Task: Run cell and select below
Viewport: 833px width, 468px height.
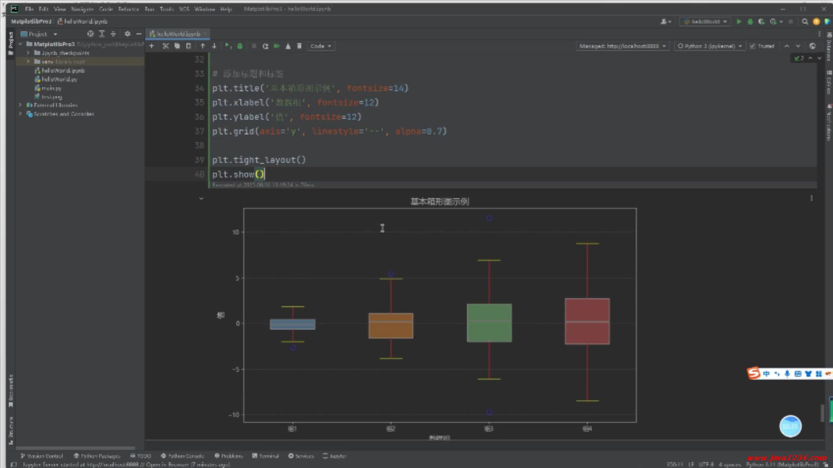Action: pyautogui.click(x=228, y=46)
